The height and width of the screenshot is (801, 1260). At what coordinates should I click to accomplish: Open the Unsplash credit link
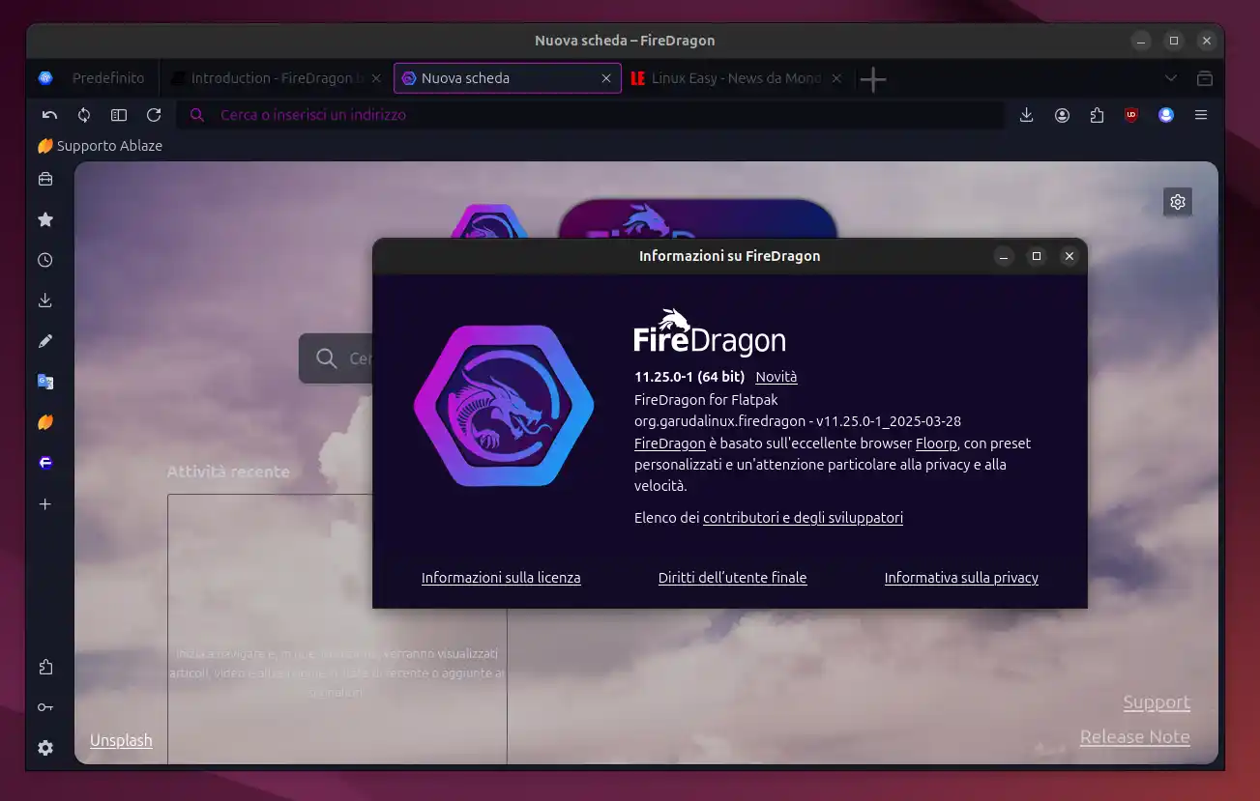pyautogui.click(x=121, y=740)
